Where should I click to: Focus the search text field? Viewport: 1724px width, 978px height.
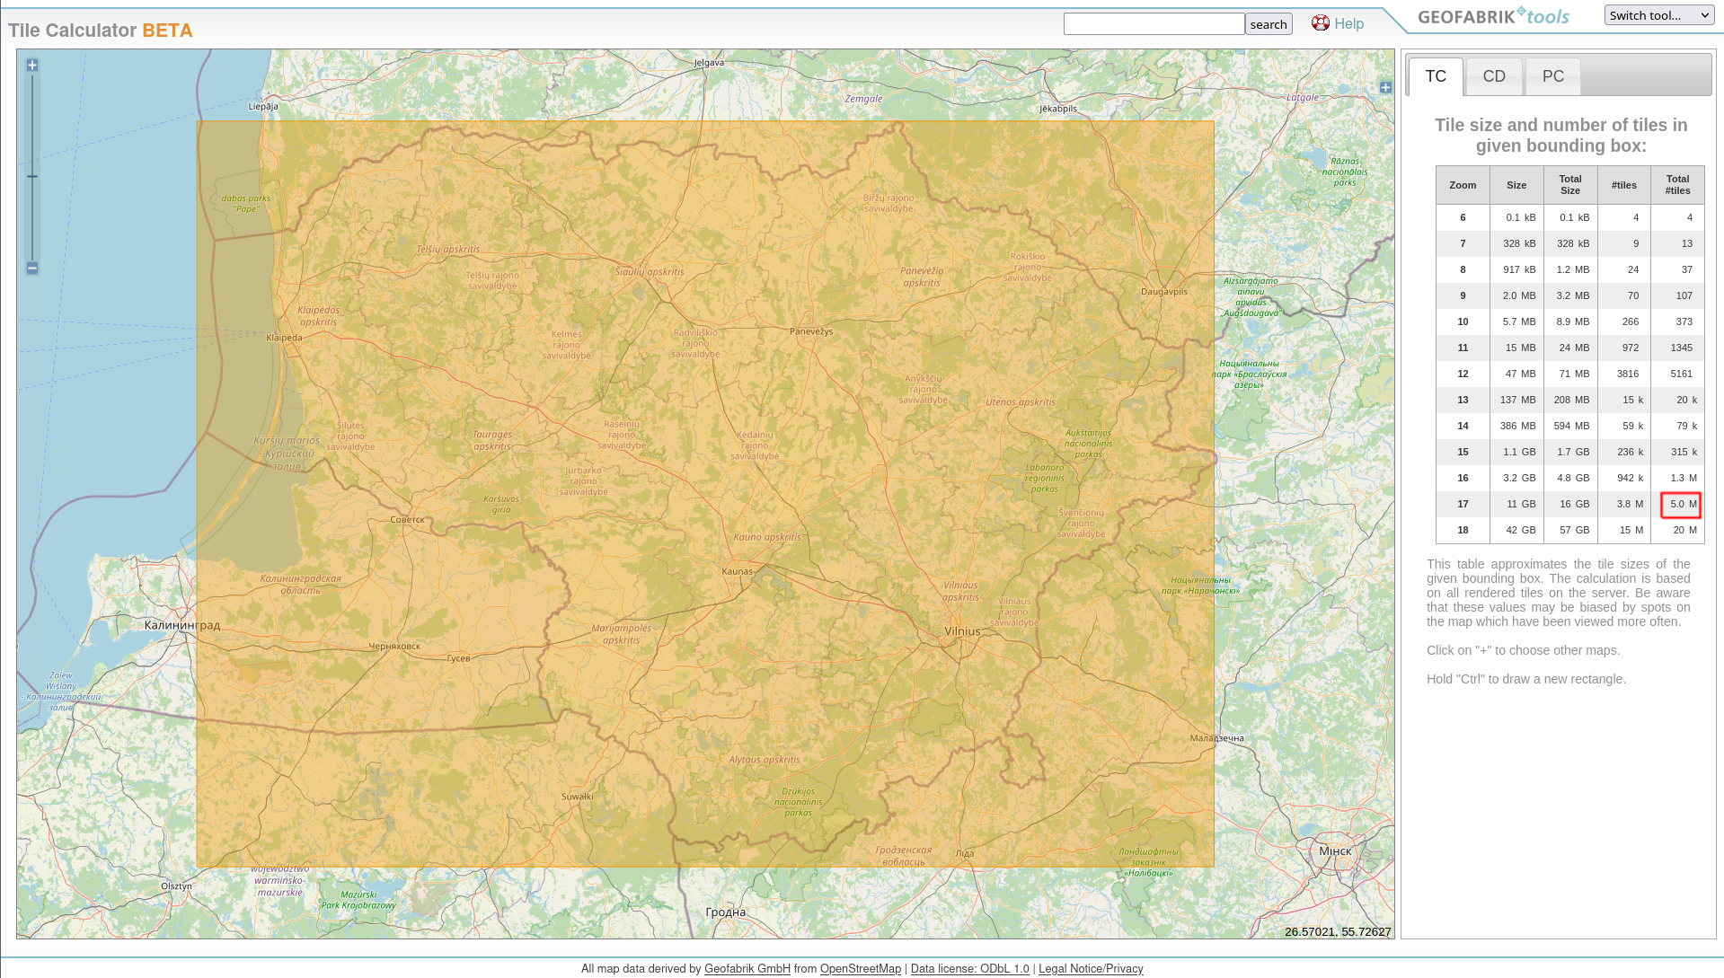coord(1154,24)
